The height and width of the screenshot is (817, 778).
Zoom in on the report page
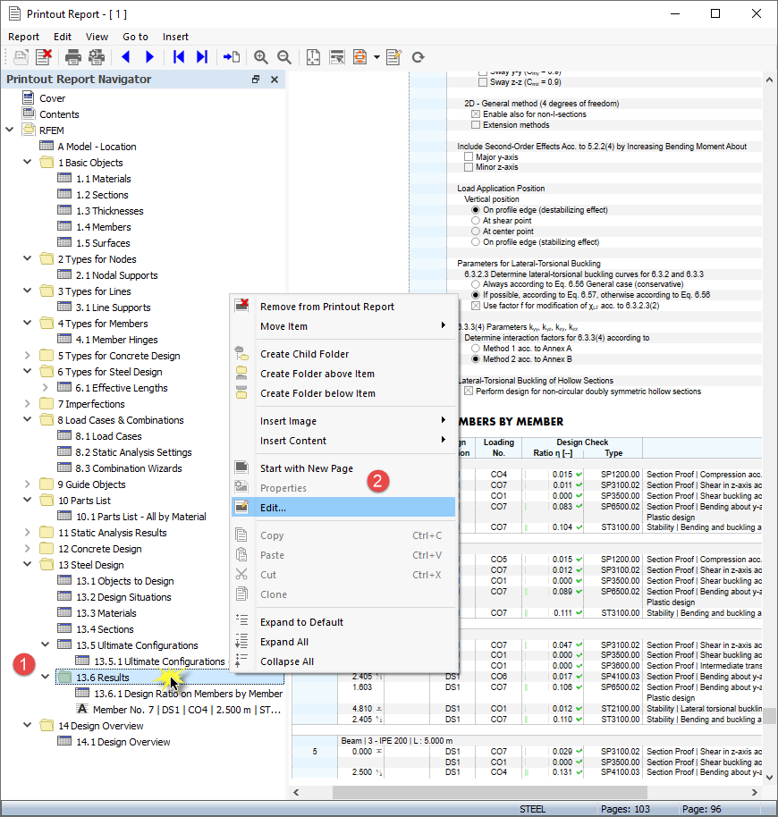(261, 57)
